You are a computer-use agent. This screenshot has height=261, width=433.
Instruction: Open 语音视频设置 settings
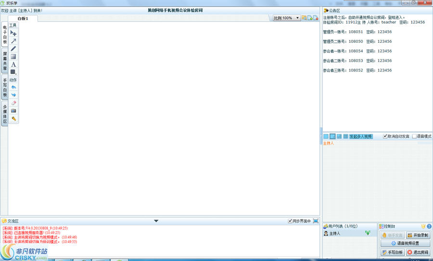pyautogui.click(x=405, y=243)
